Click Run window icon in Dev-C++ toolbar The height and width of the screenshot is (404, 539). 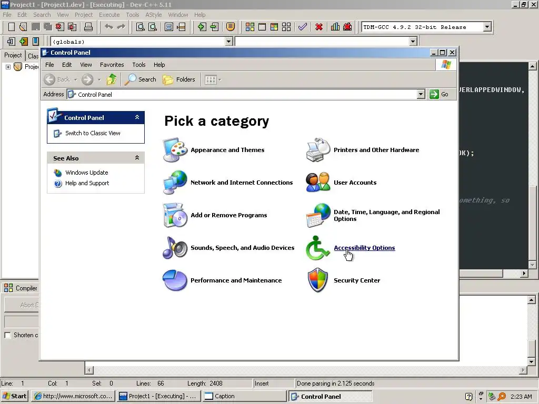coord(262,27)
